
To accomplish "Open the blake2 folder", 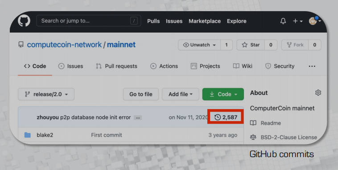I will point(45,135).
